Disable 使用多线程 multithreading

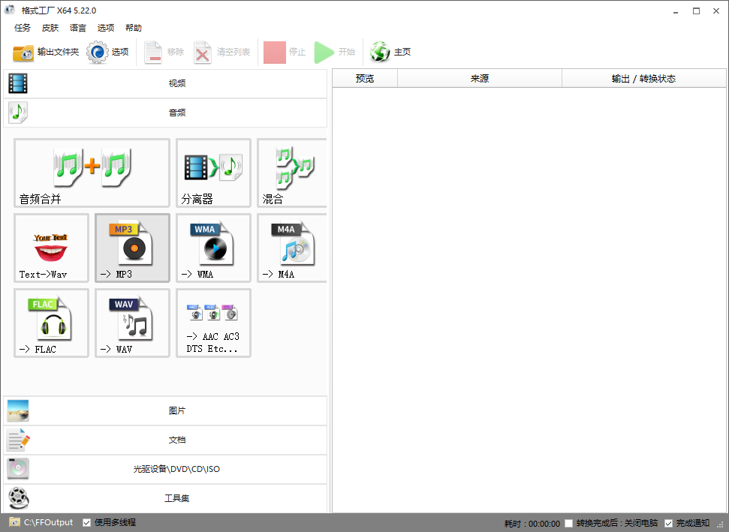click(88, 521)
